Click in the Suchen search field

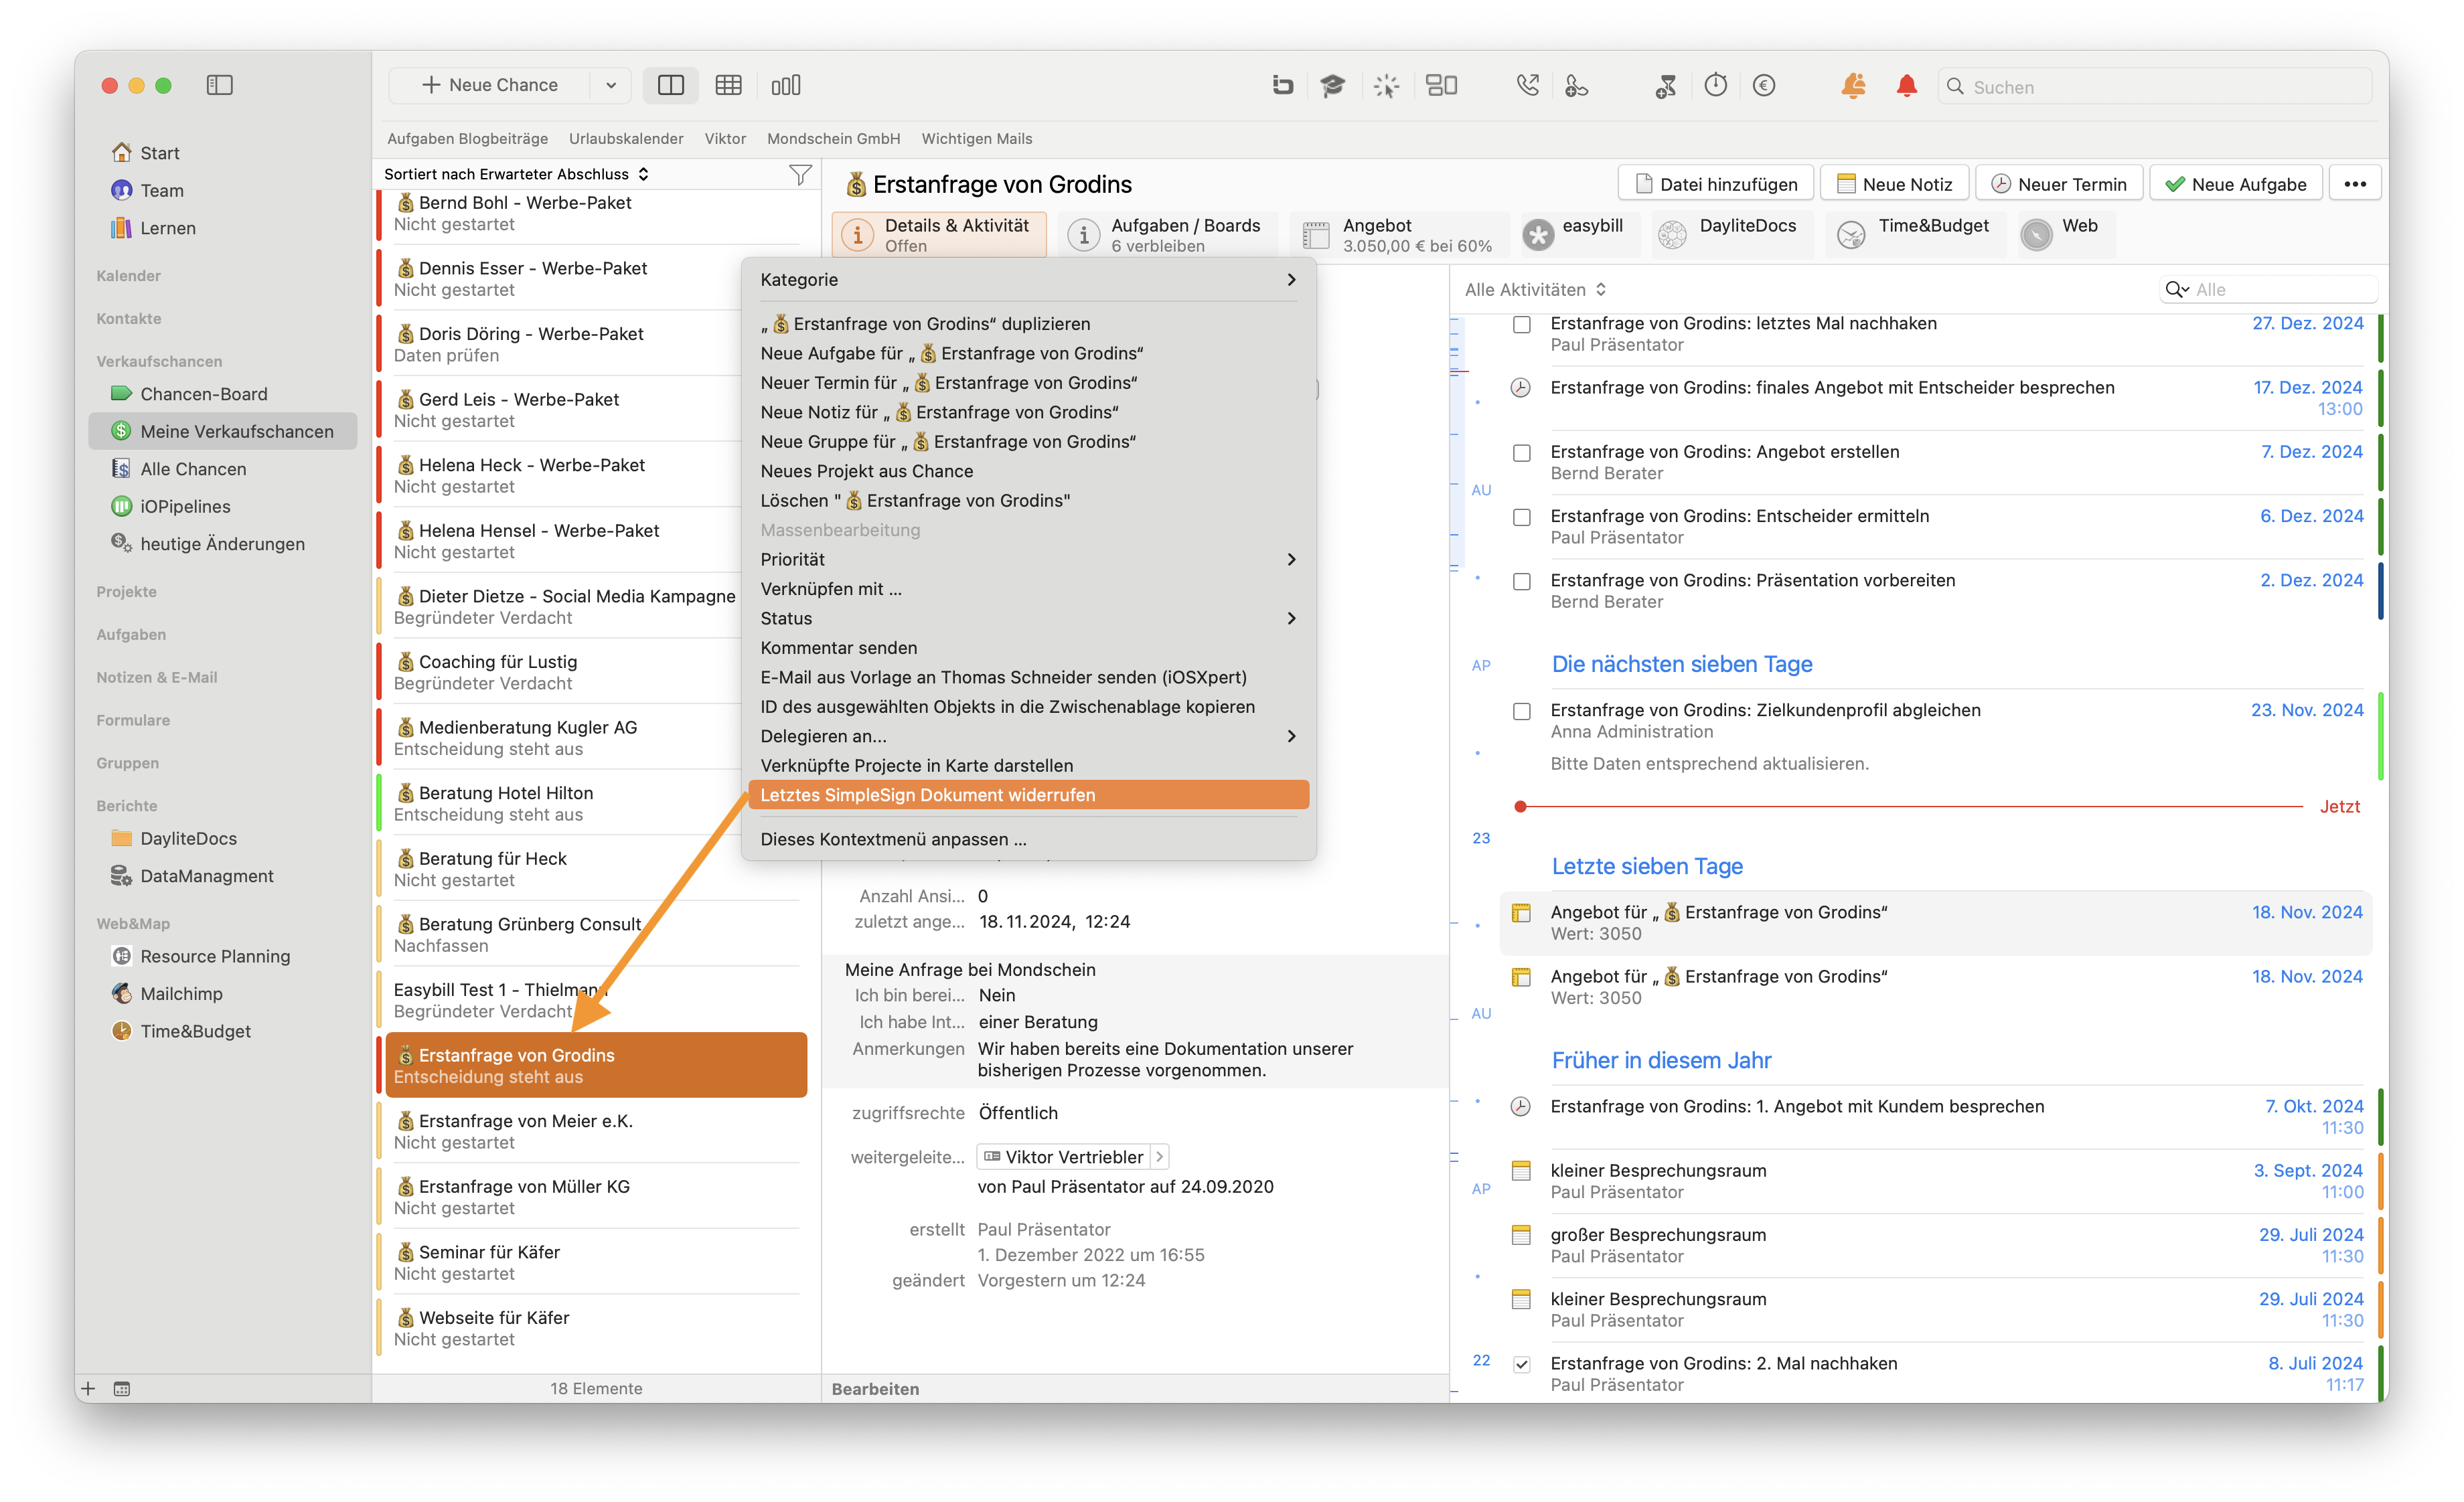click(2154, 87)
